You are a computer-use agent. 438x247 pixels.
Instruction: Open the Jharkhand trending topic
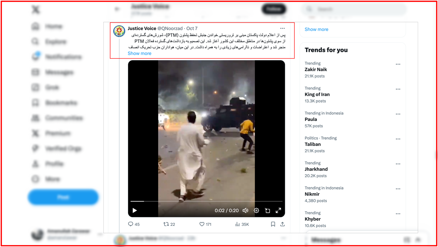(316, 169)
